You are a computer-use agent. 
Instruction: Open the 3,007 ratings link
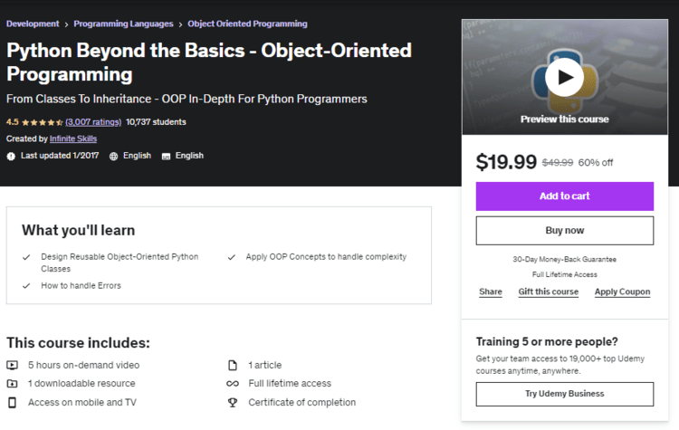[93, 122]
